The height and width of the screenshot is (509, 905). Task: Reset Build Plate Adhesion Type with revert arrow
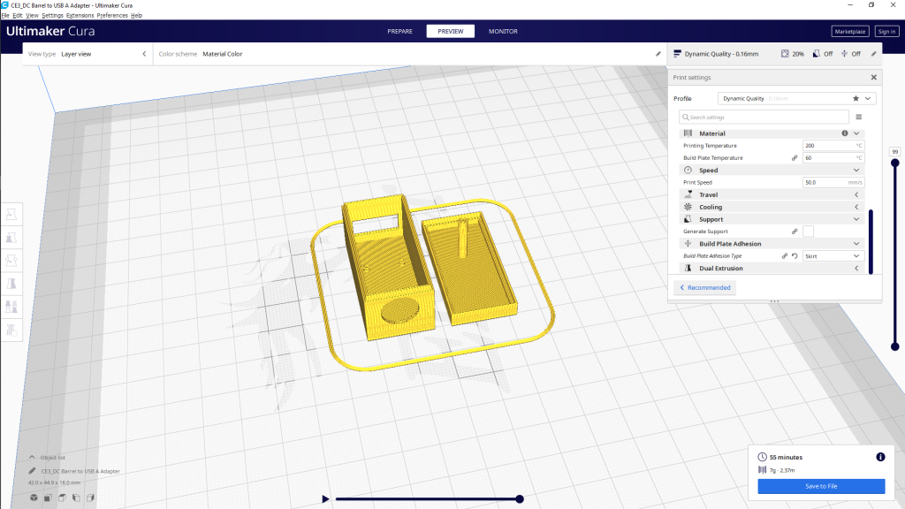[x=795, y=256]
